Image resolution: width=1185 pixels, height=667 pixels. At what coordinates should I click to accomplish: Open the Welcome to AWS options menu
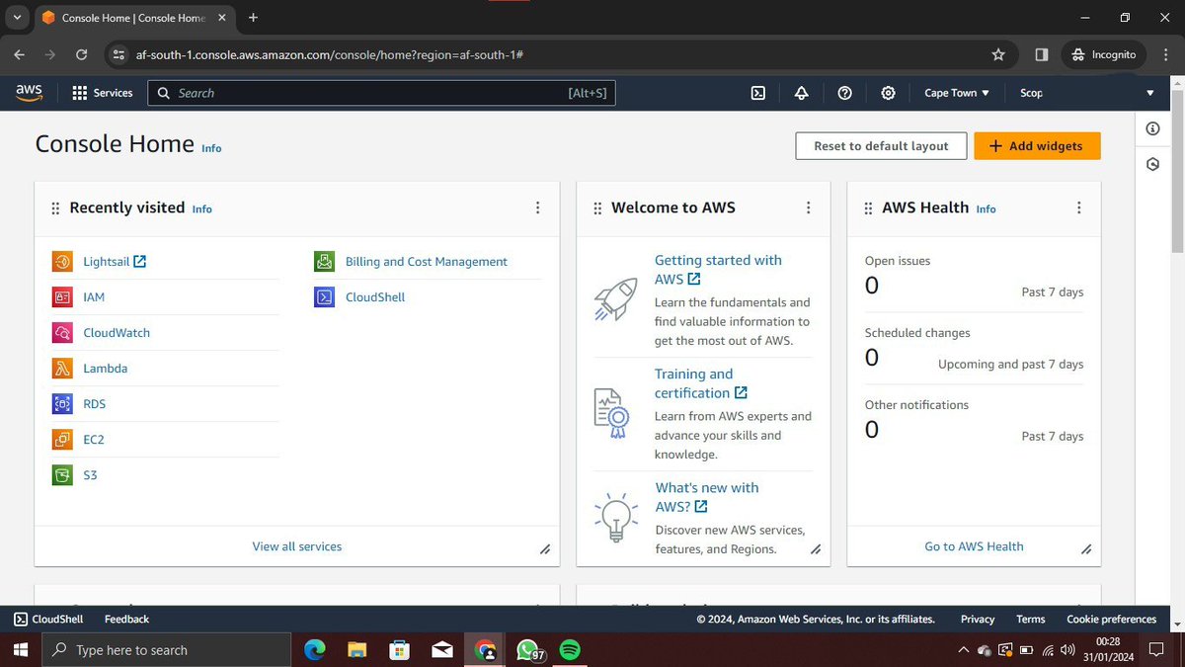(808, 208)
